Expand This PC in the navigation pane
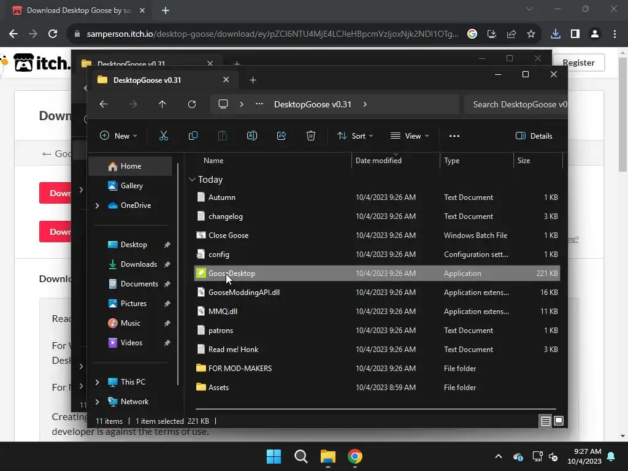628x471 pixels. coord(97,382)
